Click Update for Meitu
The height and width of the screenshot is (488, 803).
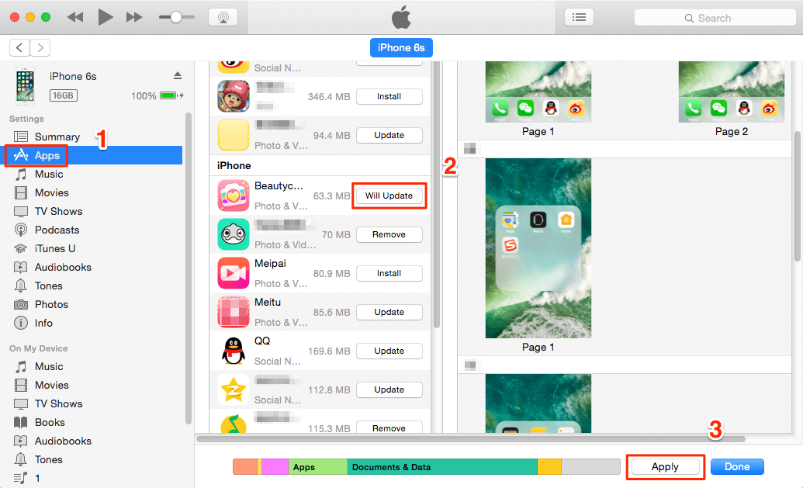tap(389, 312)
